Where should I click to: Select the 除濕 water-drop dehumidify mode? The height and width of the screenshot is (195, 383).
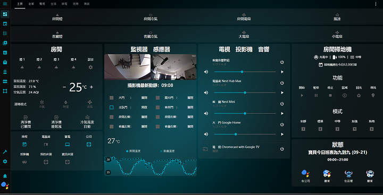pyautogui.click(x=66, y=104)
